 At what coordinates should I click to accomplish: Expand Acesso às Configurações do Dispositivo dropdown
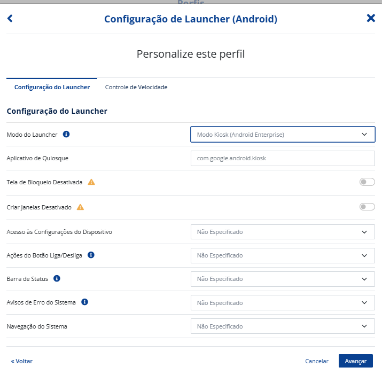coord(283,232)
